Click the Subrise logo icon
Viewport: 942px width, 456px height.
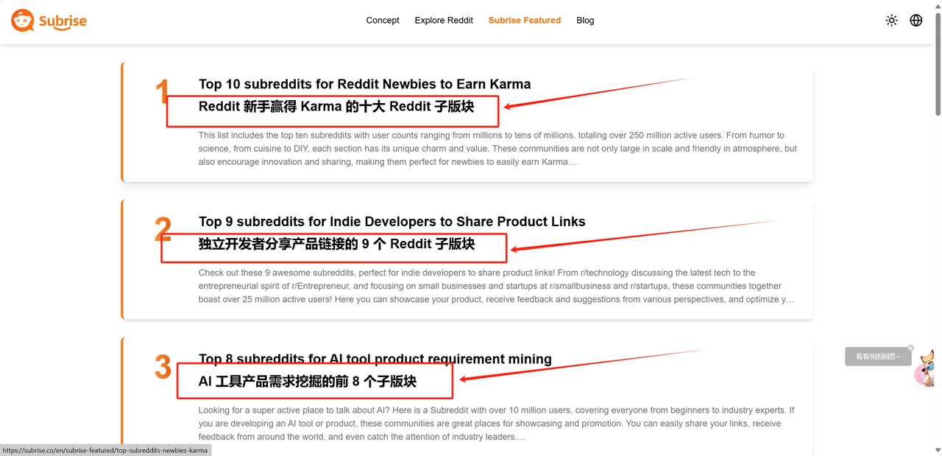tap(22, 21)
